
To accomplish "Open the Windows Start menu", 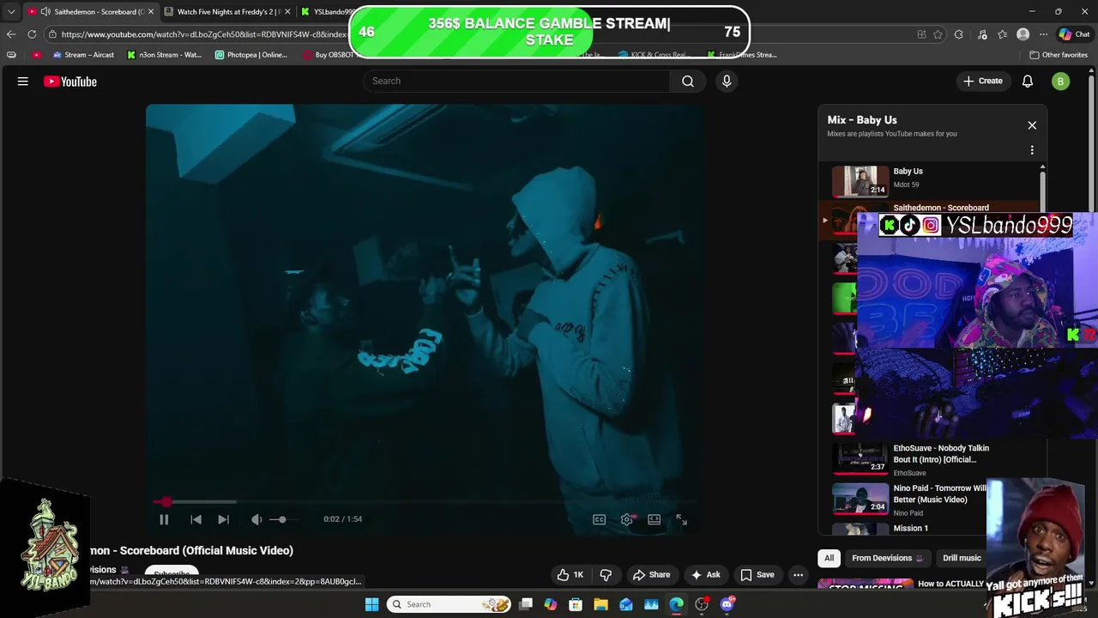I will 371,604.
